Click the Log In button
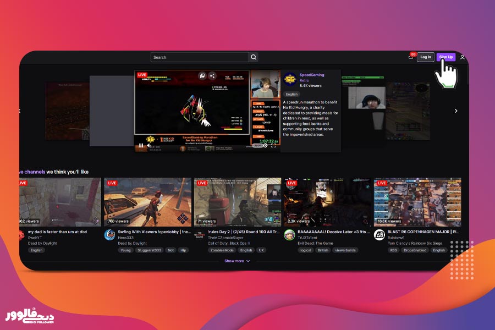Image resolution: width=495 pixels, height=330 pixels. click(426, 57)
